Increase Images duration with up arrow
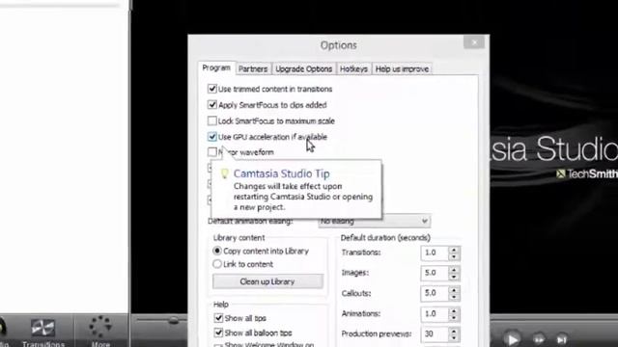The width and height of the screenshot is (618, 347). (x=454, y=270)
